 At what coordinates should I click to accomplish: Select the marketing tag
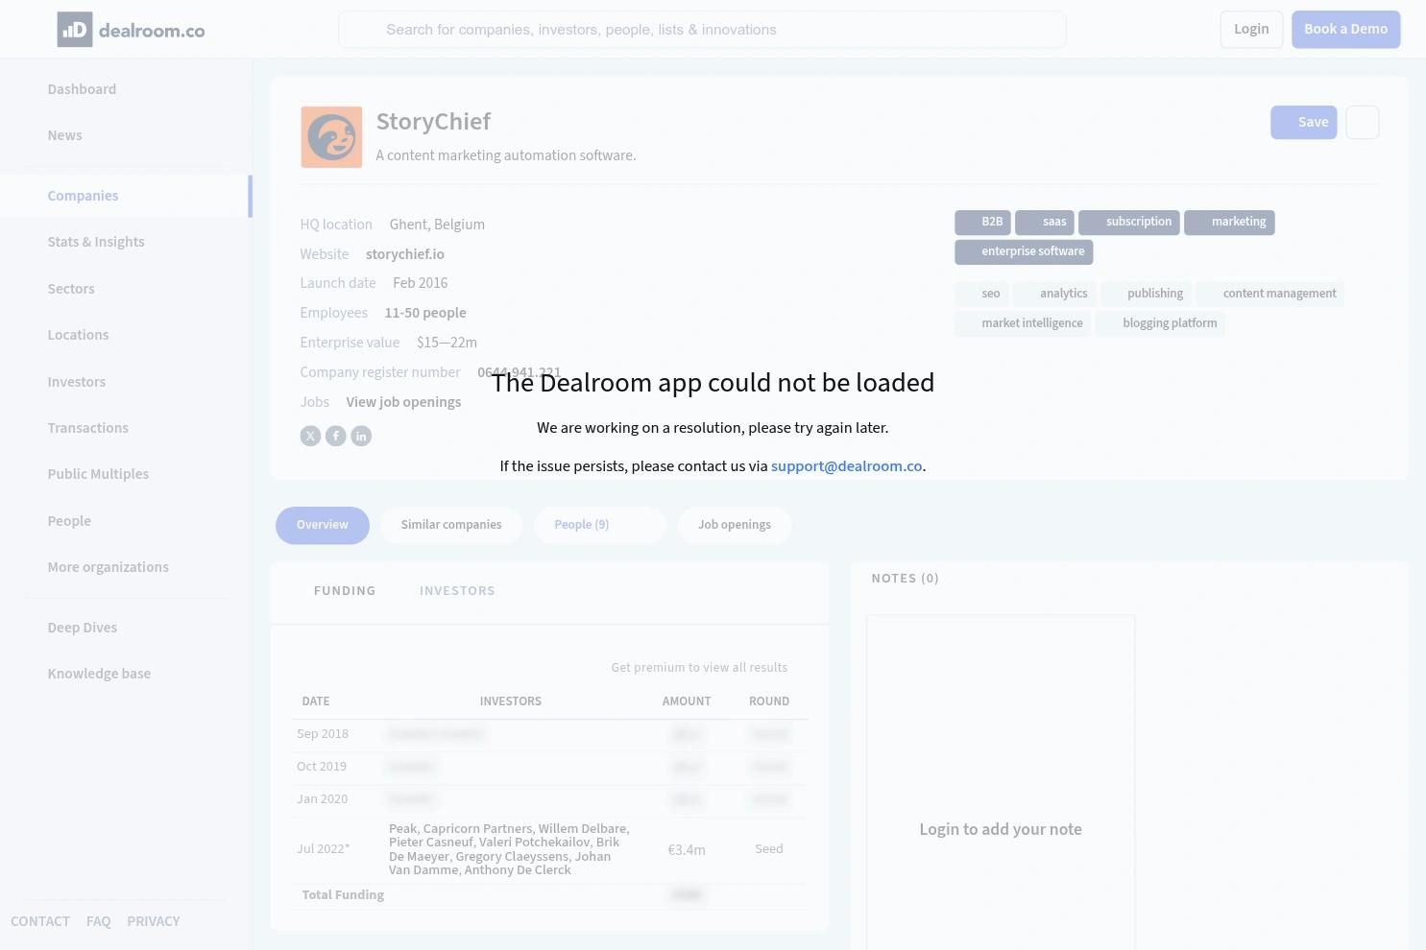[1229, 222]
